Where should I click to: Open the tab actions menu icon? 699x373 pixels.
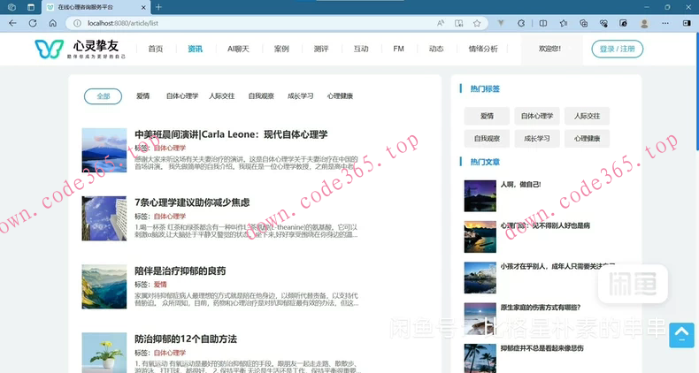pos(31,7)
